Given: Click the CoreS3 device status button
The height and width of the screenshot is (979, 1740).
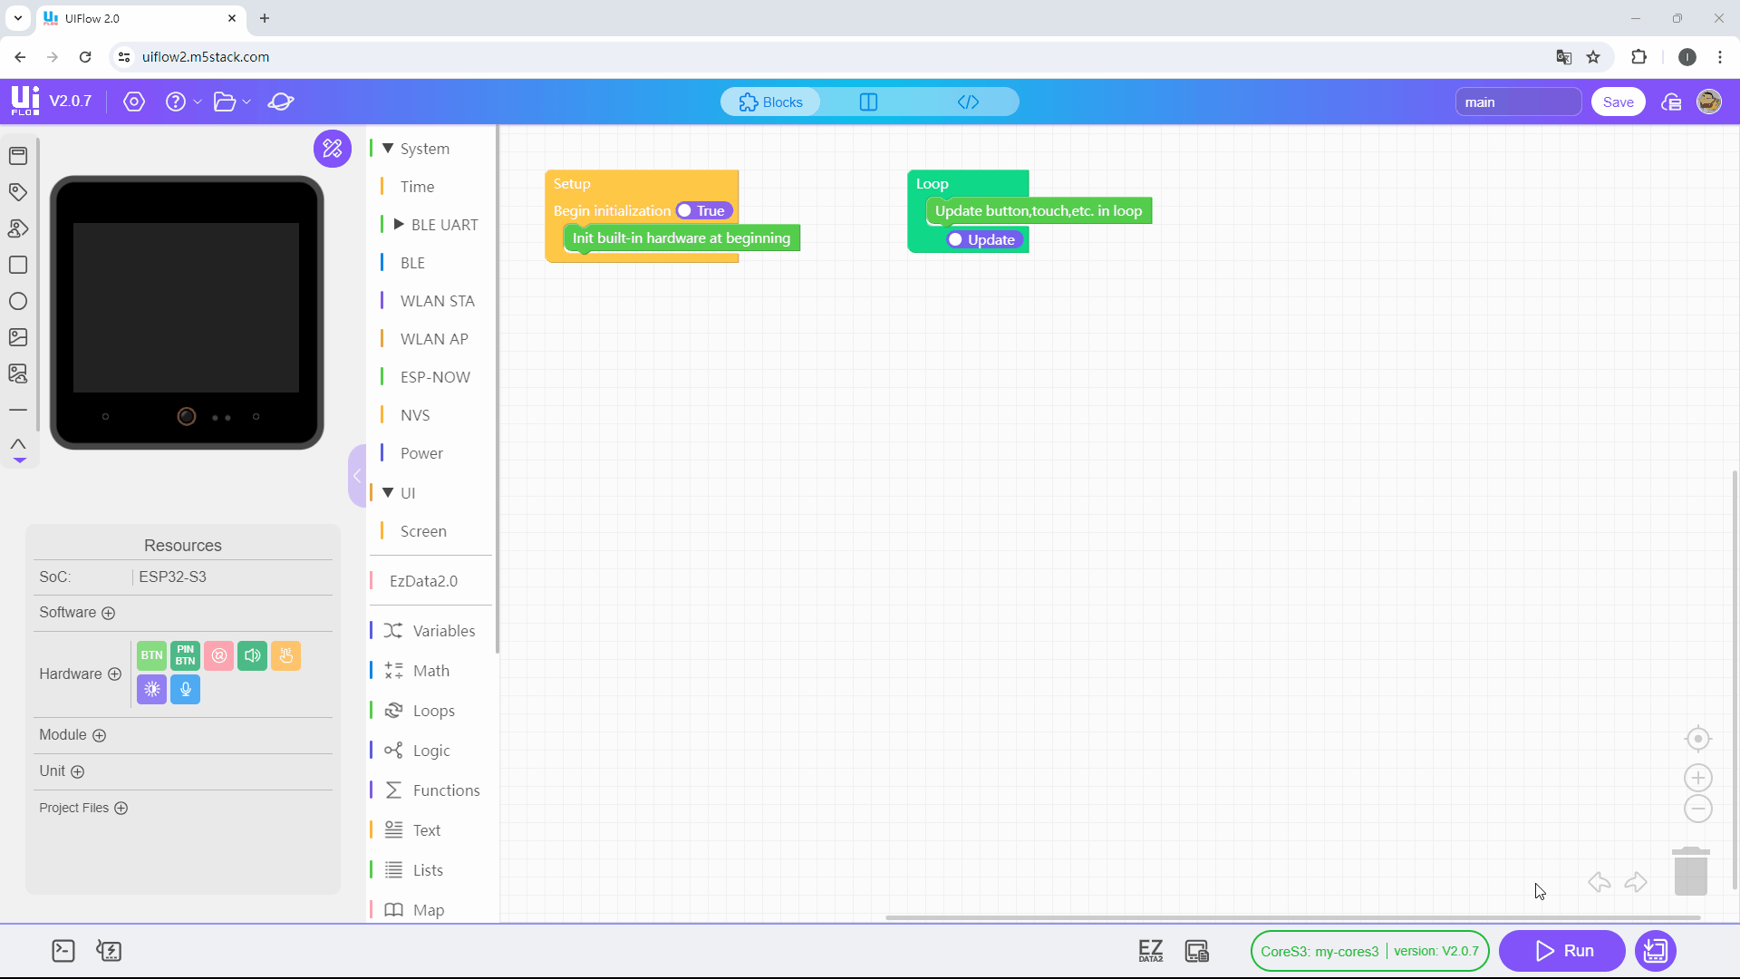Looking at the screenshot, I should click(x=1369, y=951).
